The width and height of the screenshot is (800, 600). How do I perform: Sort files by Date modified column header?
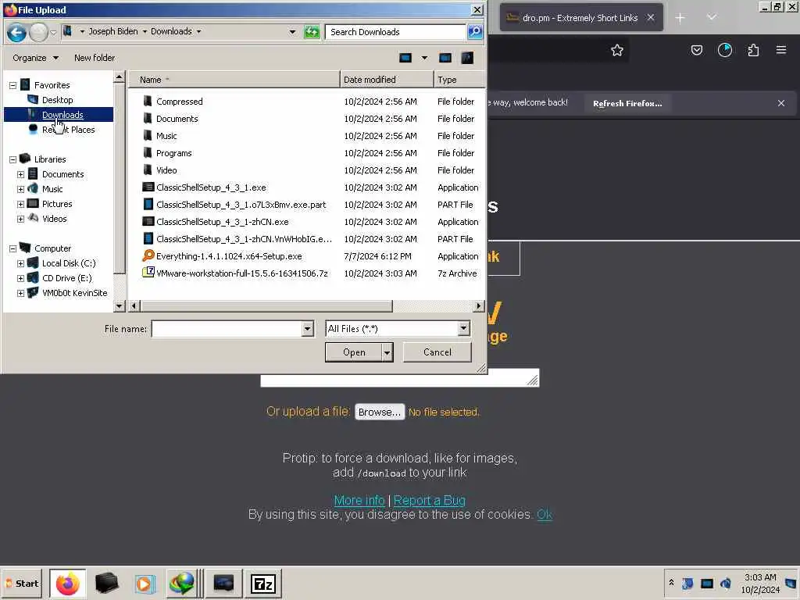tap(387, 80)
